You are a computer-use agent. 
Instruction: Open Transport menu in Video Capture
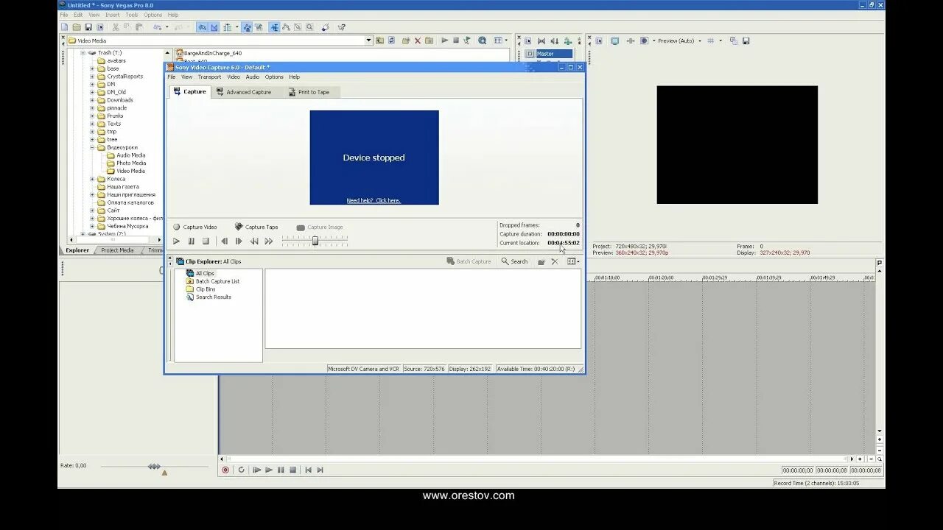pos(209,77)
